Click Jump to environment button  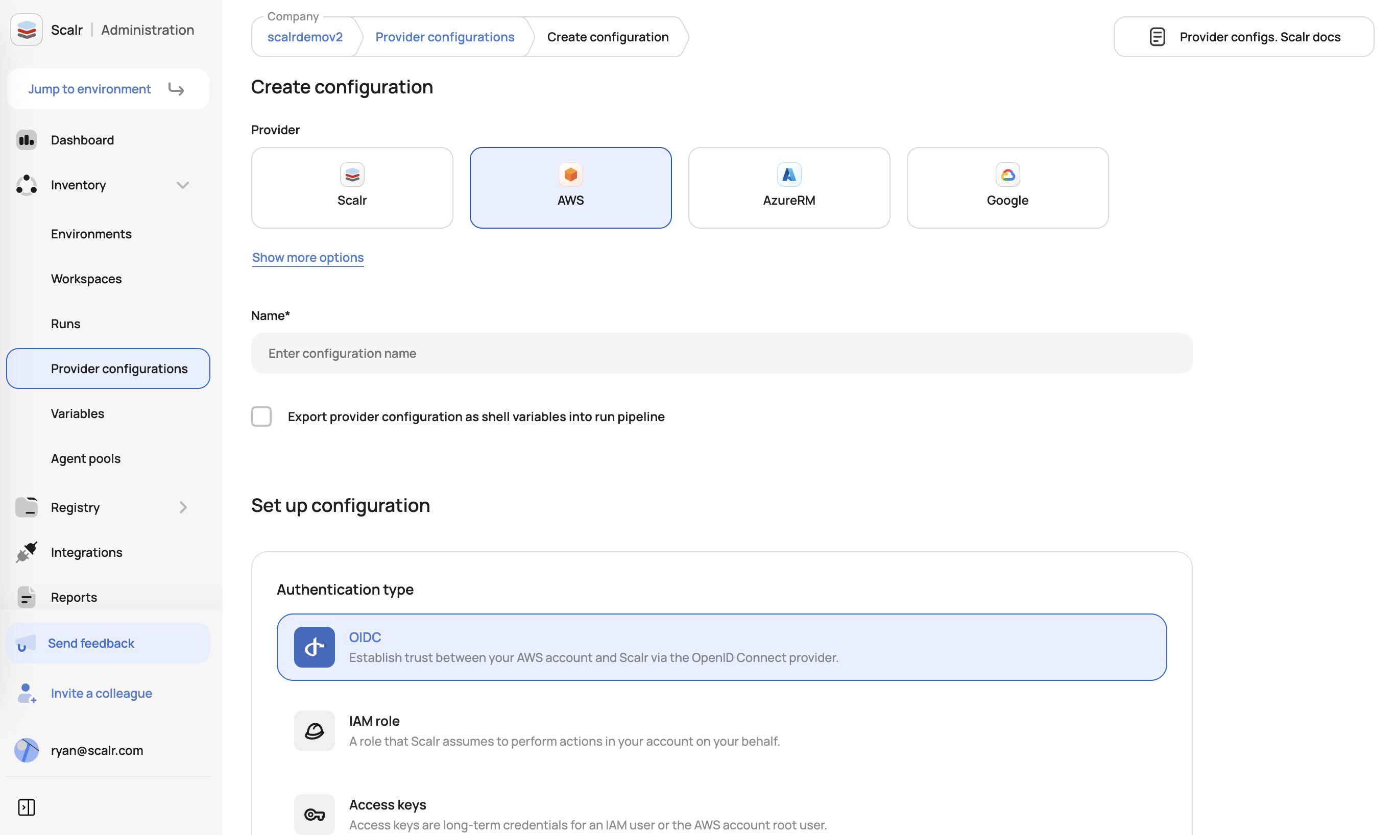click(x=108, y=89)
